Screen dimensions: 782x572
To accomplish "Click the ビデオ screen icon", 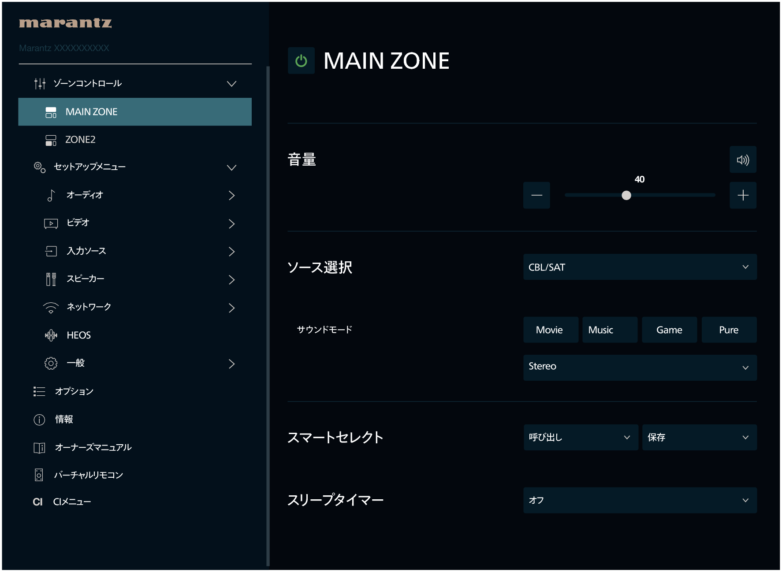I will [x=51, y=223].
